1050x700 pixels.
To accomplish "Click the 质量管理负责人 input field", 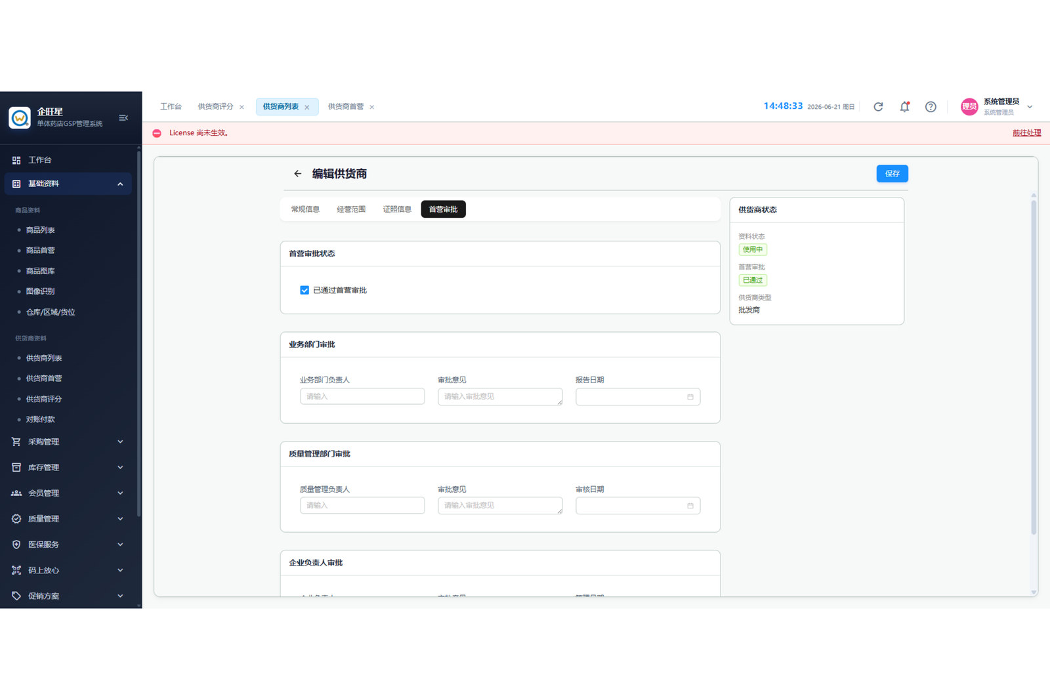I will pos(362,505).
